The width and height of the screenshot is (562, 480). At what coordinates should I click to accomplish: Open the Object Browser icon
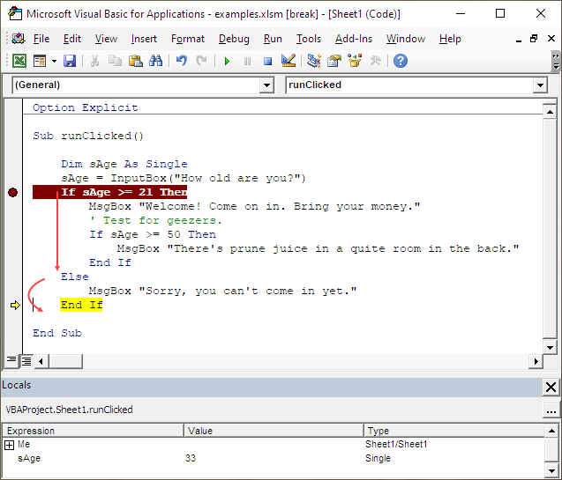tap(355, 61)
